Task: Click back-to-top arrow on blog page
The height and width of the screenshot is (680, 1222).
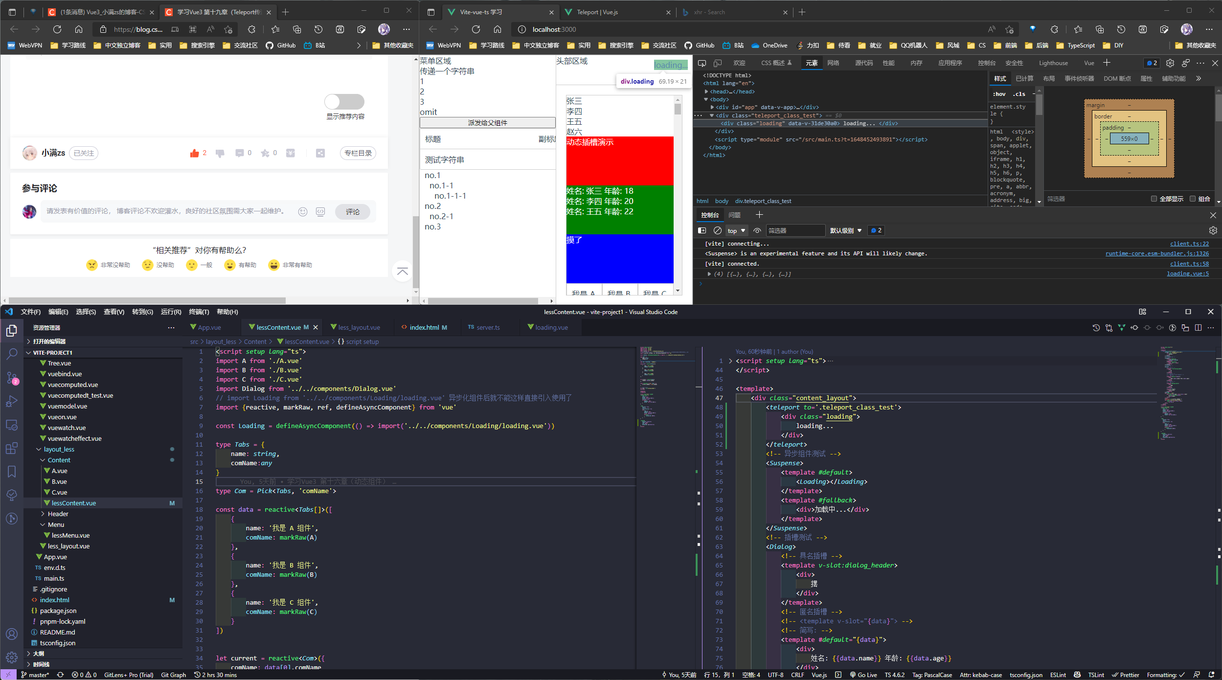Action: [x=403, y=271]
